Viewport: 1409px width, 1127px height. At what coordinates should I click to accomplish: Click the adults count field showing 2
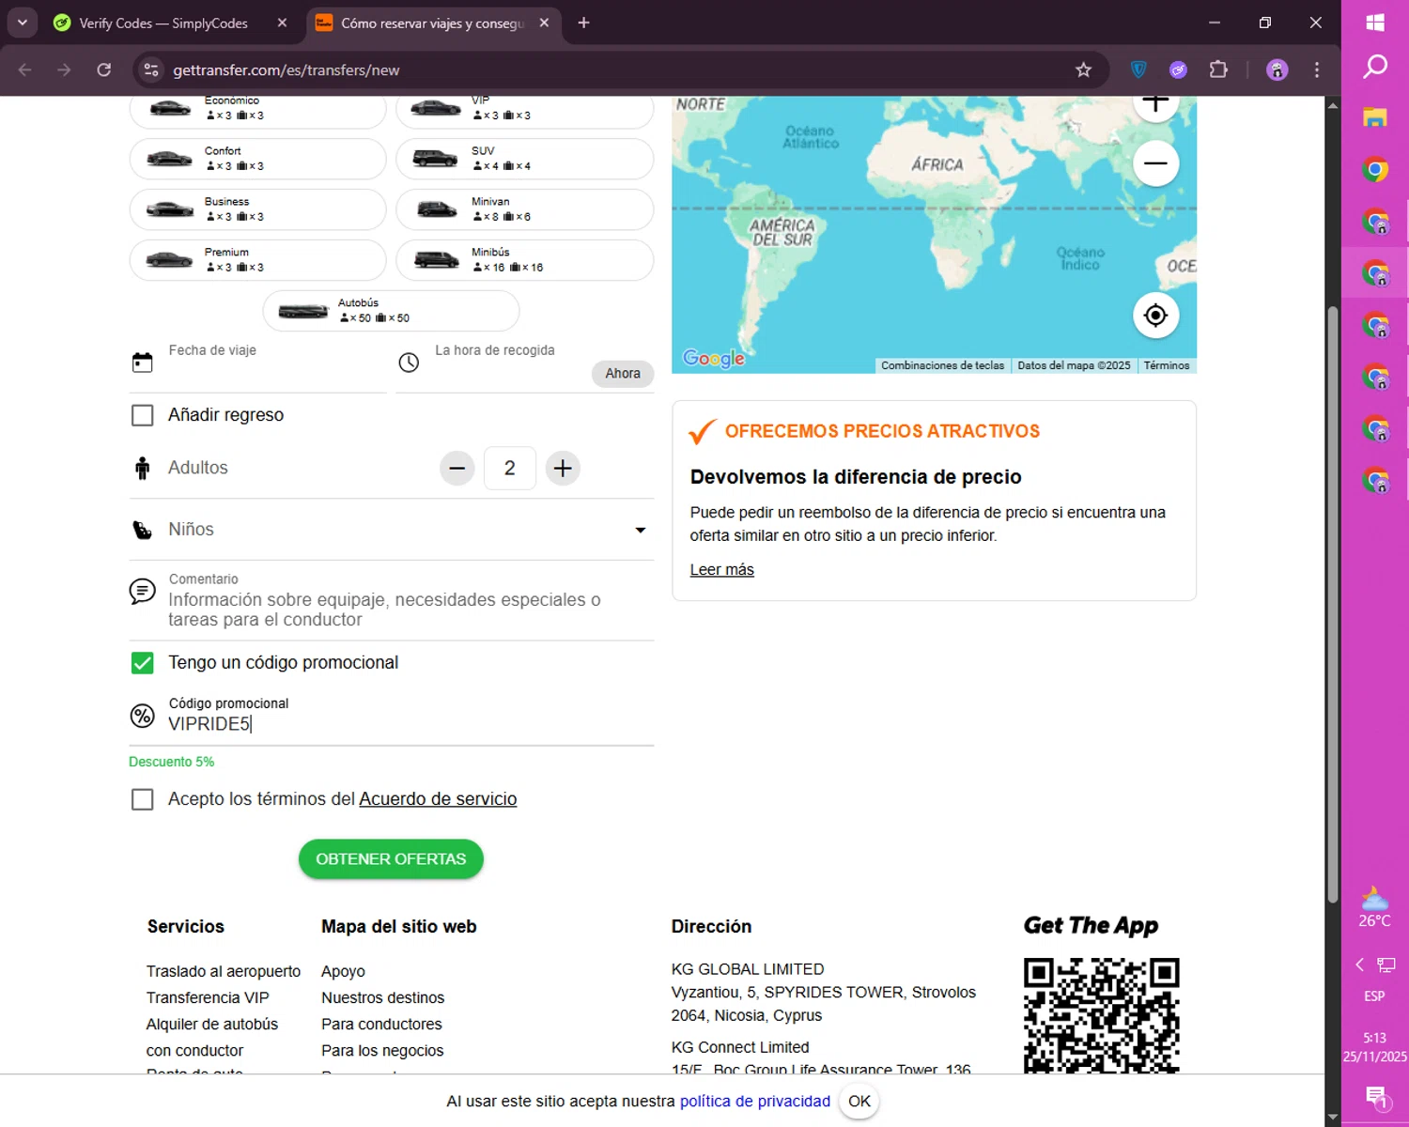point(509,468)
